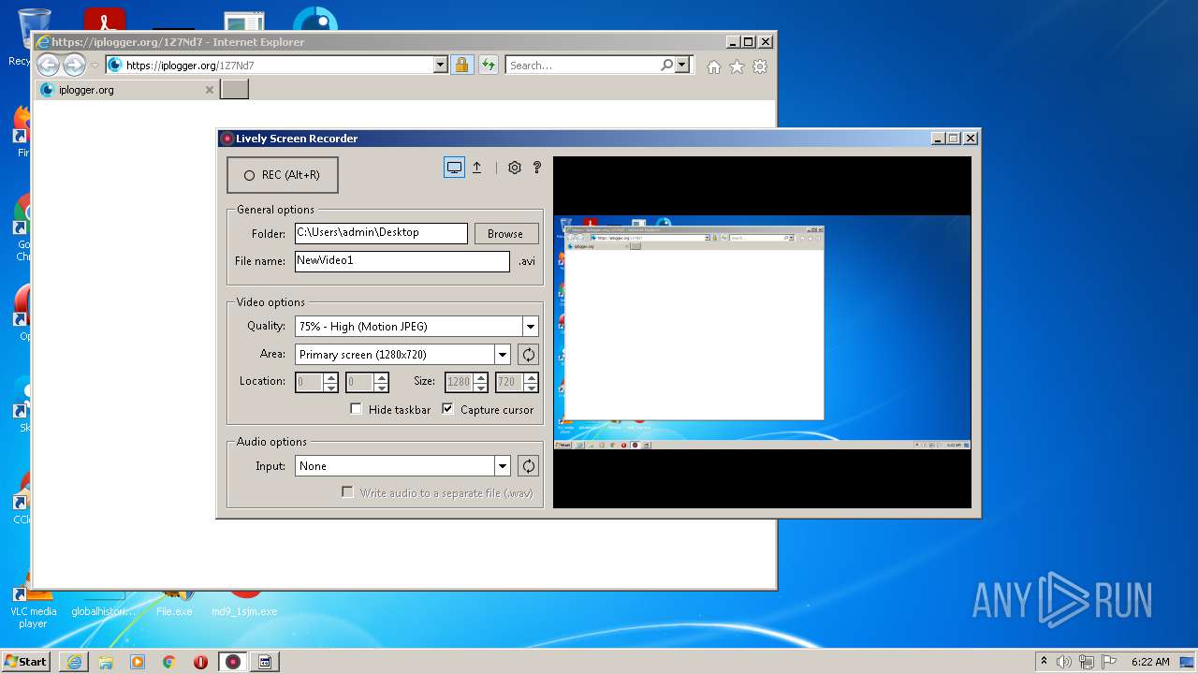1198x674 pixels.
Task: Open the volume speaker tray icon
Action: point(1064,662)
